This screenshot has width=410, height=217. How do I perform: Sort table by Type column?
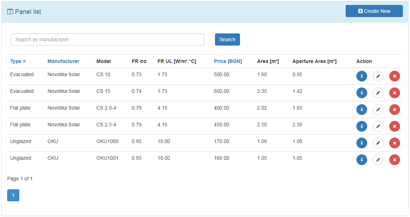[x=18, y=61]
